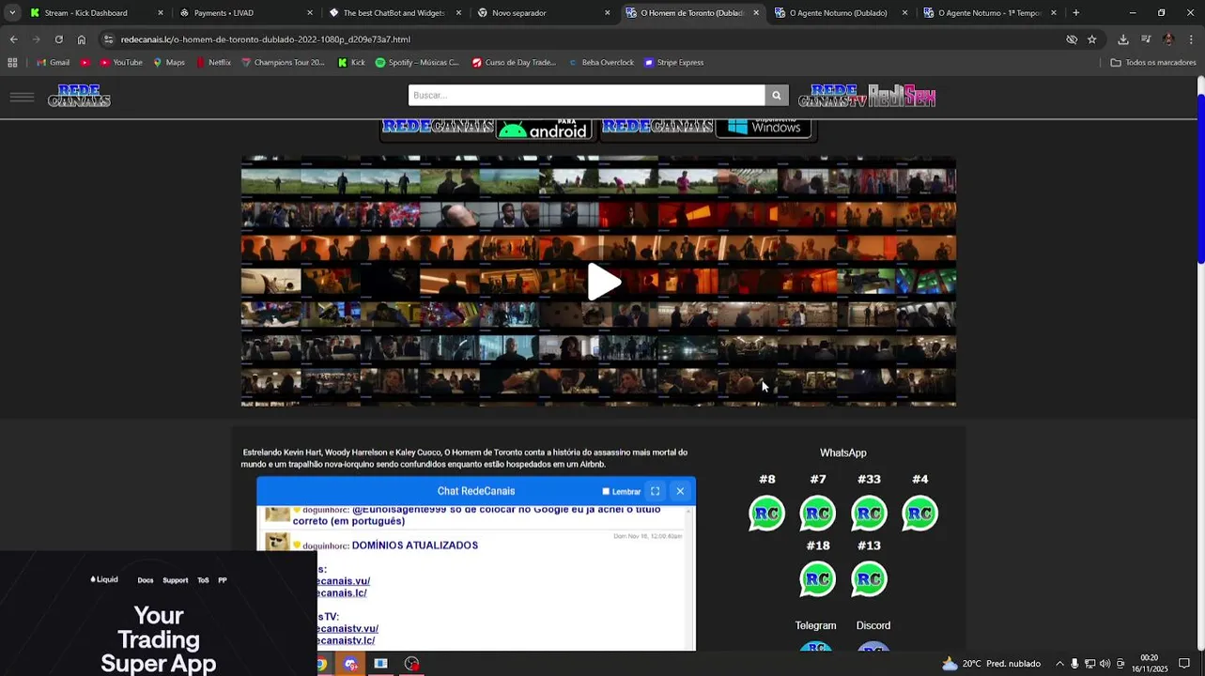This screenshot has height=676, width=1205.
Task: Open the Netflix bookmark
Action: point(213,63)
